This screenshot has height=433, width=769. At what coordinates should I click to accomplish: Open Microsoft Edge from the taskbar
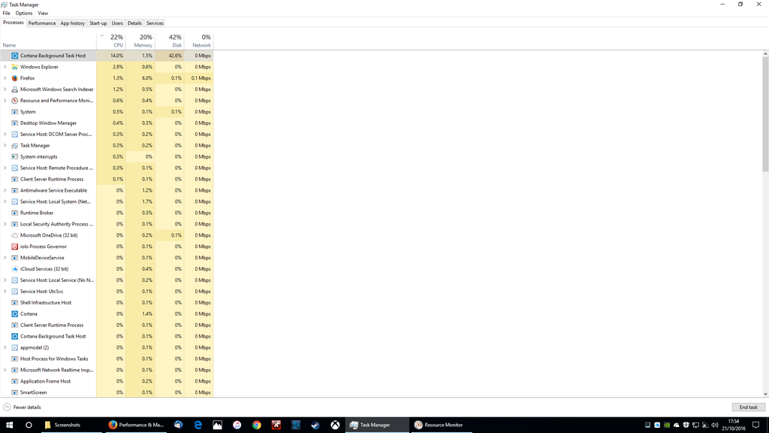(198, 425)
